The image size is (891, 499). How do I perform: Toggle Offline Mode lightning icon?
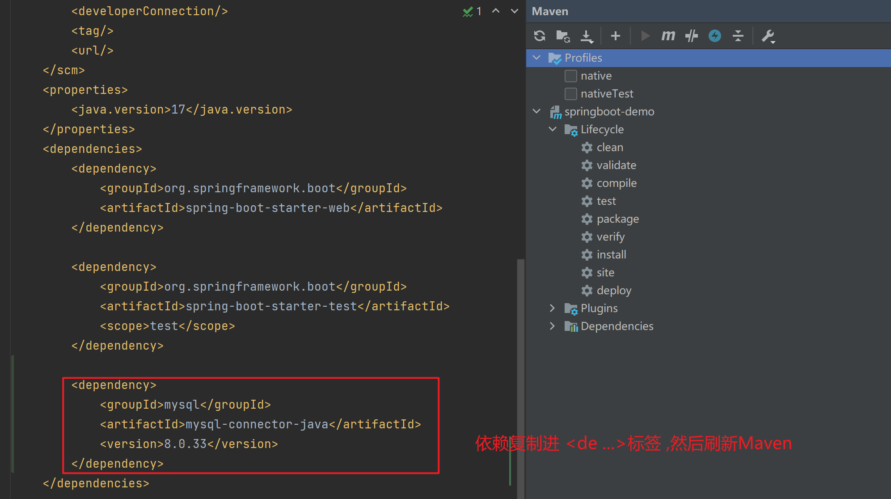click(715, 36)
